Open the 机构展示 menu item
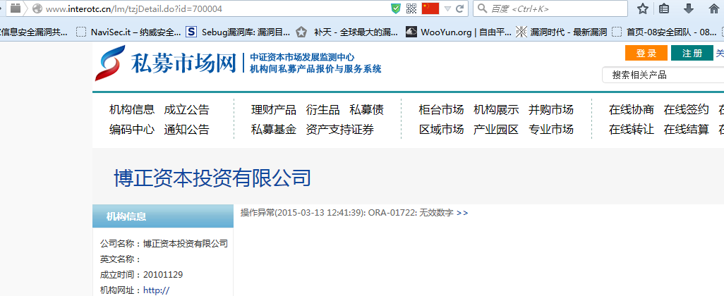The image size is (724, 296). [496, 110]
